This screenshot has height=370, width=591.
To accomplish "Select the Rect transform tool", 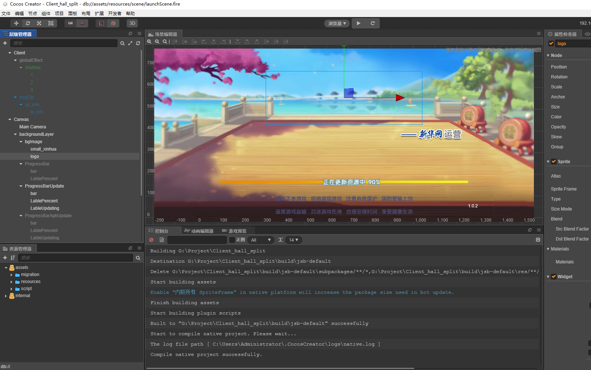I will [51, 23].
